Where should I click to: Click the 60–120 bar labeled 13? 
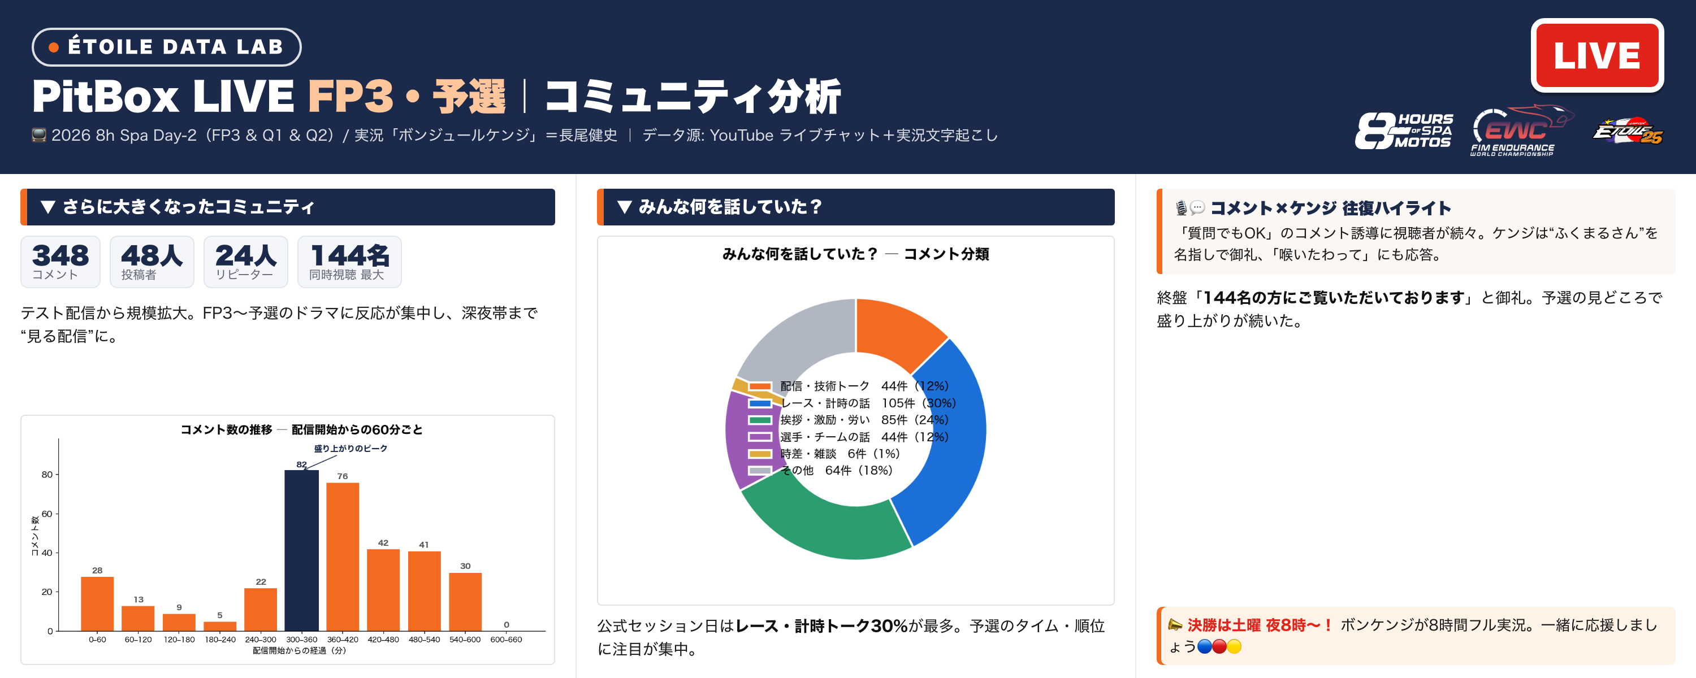pyautogui.click(x=139, y=618)
